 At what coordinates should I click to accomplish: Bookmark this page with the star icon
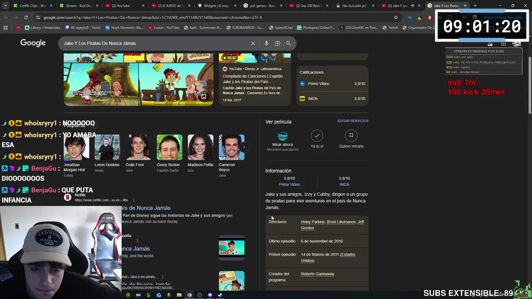[x=396, y=17]
